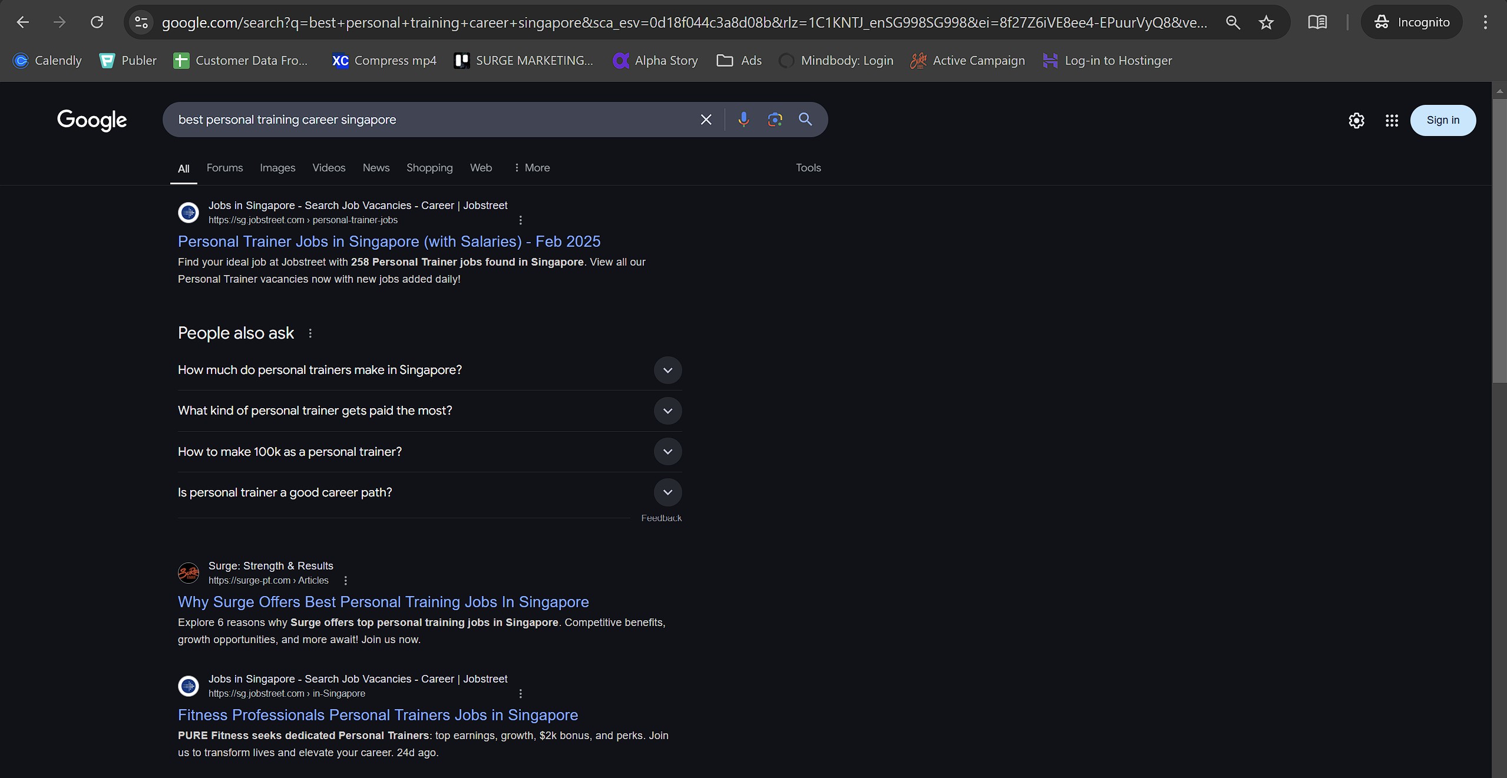Reload the page
The width and height of the screenshot is (1507, 778).
click(x=97, y=22)
